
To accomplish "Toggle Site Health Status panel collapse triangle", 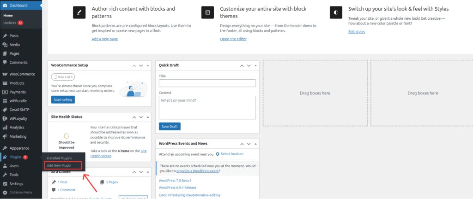I will (x=148, y=117).
